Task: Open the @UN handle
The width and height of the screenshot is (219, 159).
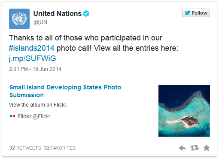Action: click(40, 22)
